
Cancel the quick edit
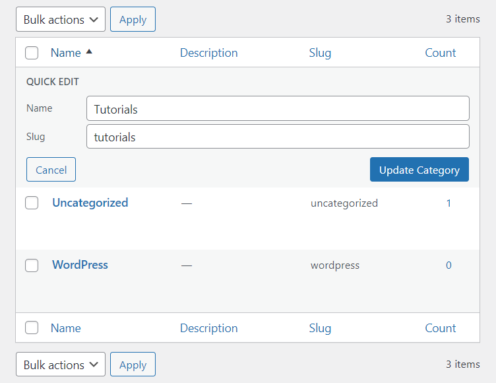coord(51,170)
